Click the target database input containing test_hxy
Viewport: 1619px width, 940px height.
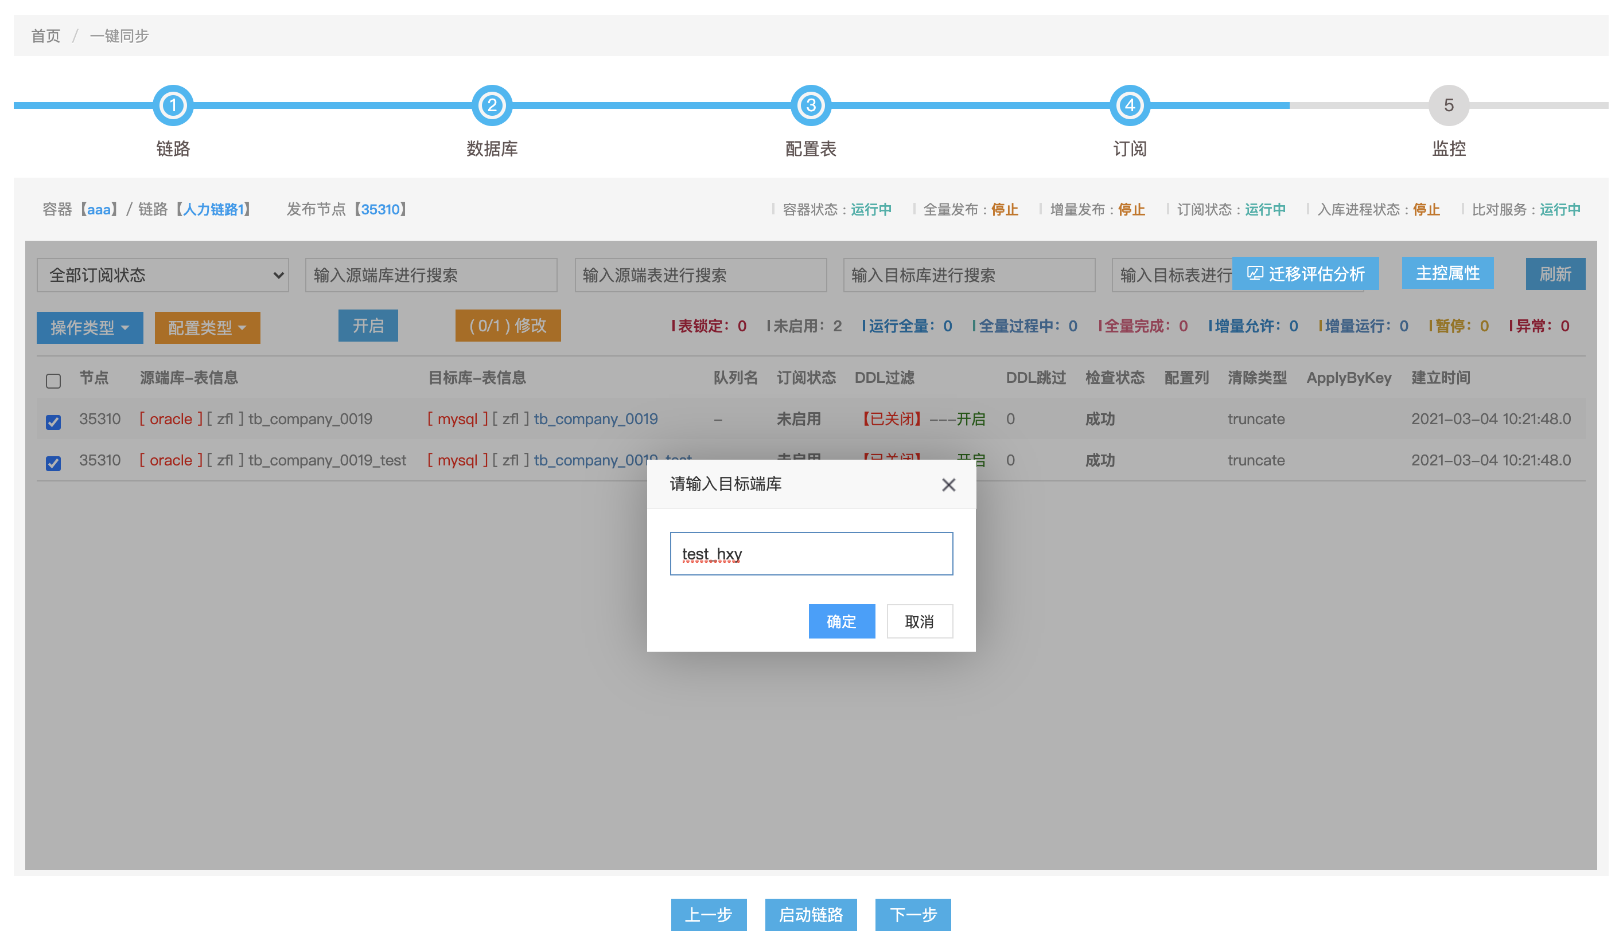tap(811, 554)
